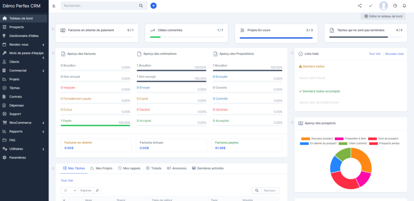
Task: Expand the Utilitaires sidebar submenu
Action: [43, 149]
